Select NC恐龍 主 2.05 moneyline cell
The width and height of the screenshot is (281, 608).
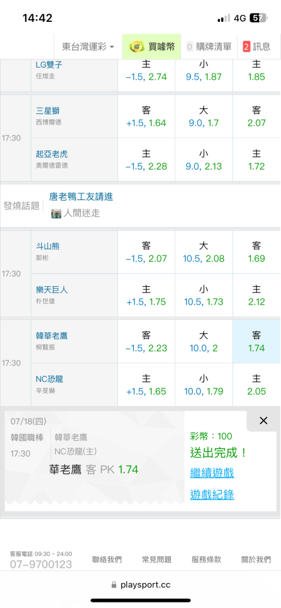[256, 385]
